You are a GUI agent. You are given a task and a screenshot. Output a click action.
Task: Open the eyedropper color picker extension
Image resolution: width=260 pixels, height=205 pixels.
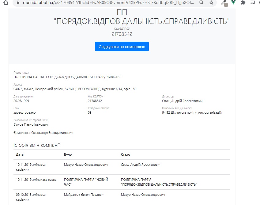tap(224, 3)
